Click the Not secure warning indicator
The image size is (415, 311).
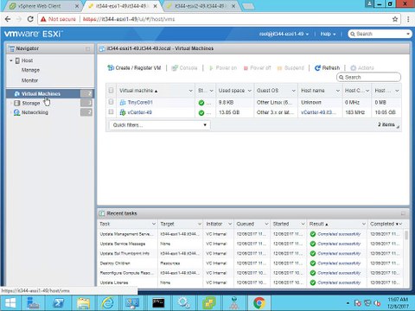pos(58,19)
